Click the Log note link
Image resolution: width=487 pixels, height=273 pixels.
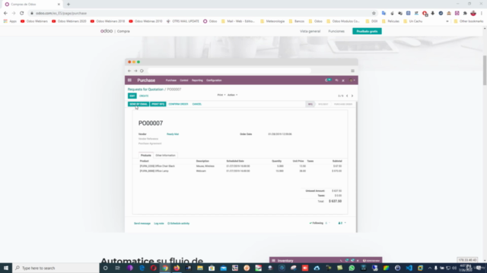[x=159, y=224]
